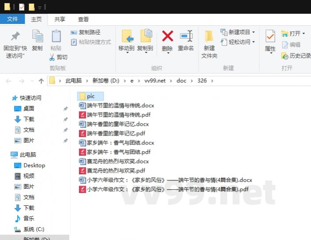Click 新加卷 (D:) in address bar

click(x=106, y=81)
